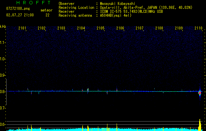Screen dimensions: 206x131
Task: Click the 0.7 frequency axis label
Action: point(3,108)
